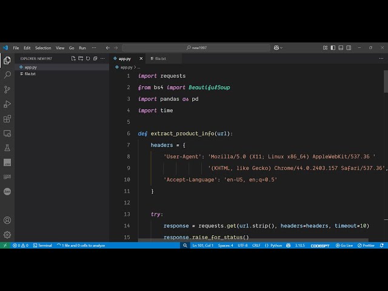The height and width of the screenshot is (291, 388).
Task: Change encoding via UTF-8 indicator
Action: pyautogui.click(x=242, y=246)
